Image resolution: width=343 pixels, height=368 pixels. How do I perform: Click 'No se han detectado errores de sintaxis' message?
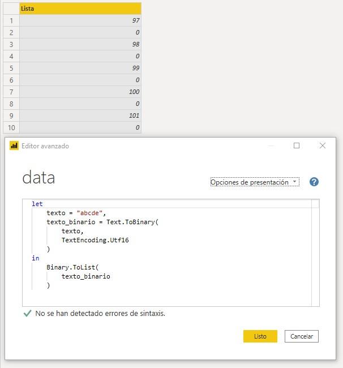pos(100,313)
